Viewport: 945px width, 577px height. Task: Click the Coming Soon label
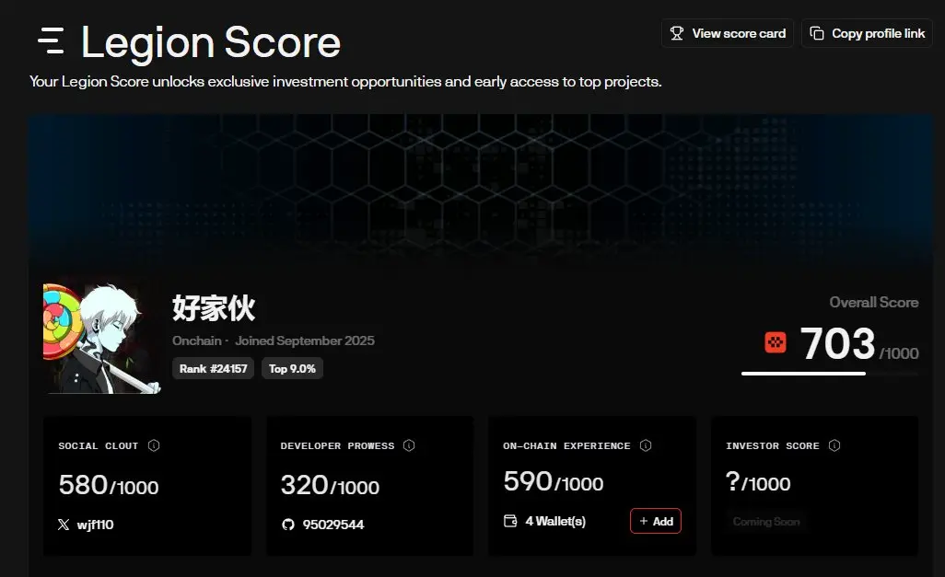click(766, 522)
